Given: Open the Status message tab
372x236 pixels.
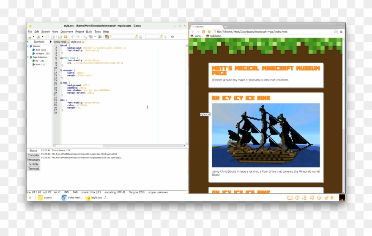Looking at the screenshot, I should point(33,151).
